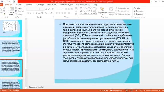
Task: Increase font size with larger A icon
Action: click(46, 9)
